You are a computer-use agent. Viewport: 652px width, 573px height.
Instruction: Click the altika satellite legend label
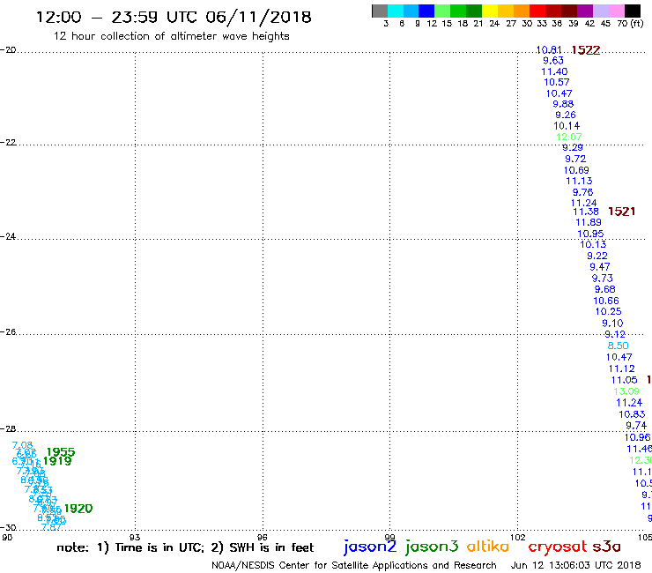click(487, 547)
